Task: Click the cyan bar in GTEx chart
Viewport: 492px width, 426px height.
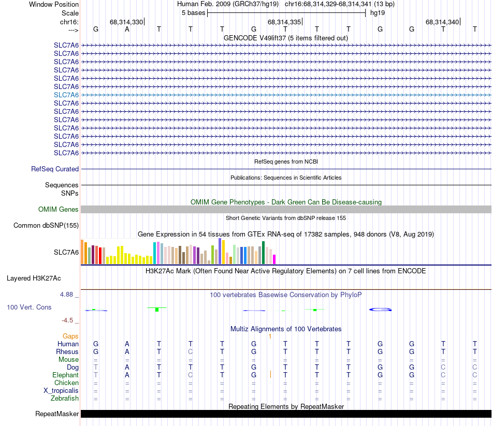Action: 155,252
